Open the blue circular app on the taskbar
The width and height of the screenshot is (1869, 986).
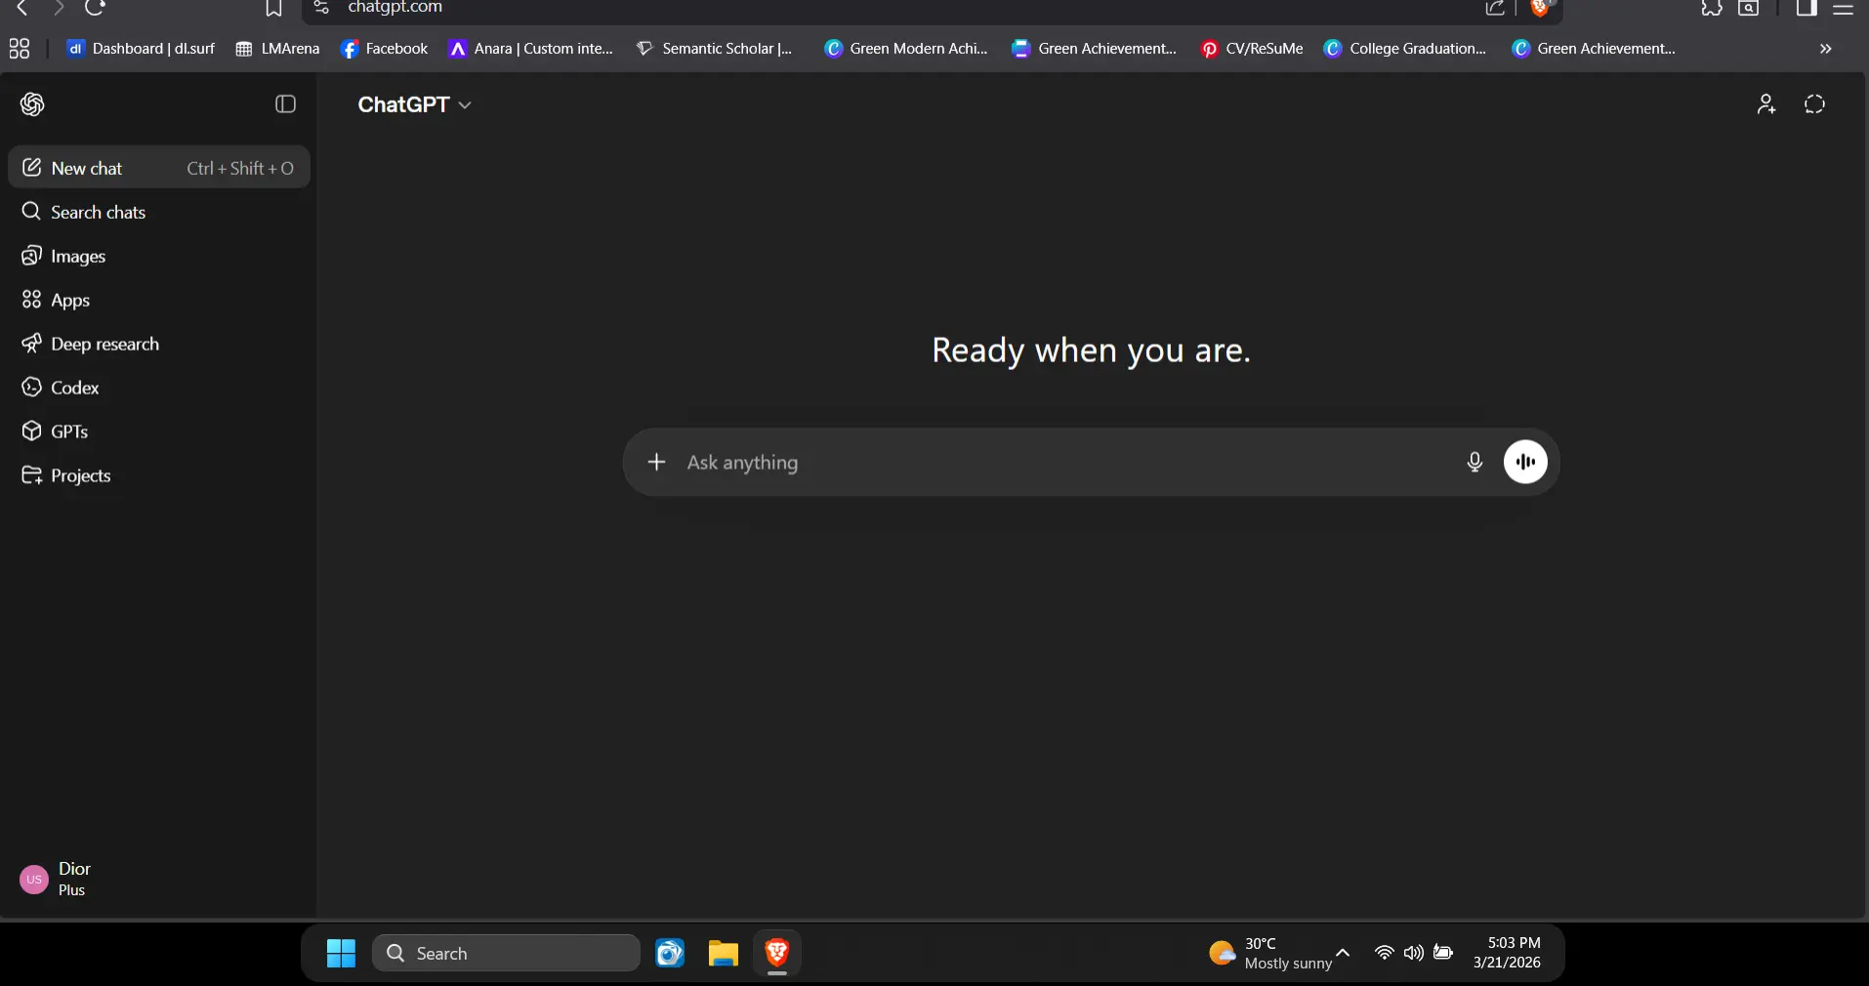670,954
